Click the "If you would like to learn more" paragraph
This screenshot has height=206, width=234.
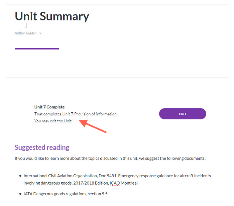pyautogui.click(x=110, y=158)
